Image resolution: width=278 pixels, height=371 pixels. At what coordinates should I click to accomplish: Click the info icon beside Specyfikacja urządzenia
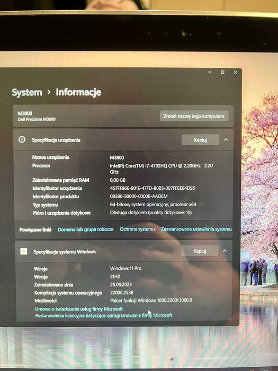(x=22, y=139)
